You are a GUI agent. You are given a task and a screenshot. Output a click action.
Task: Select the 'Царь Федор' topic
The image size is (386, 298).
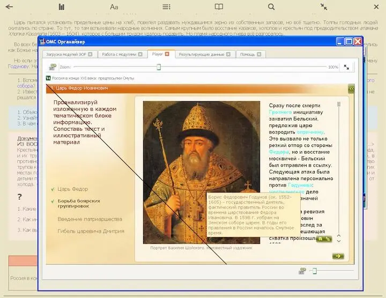[x=72, y=189]
